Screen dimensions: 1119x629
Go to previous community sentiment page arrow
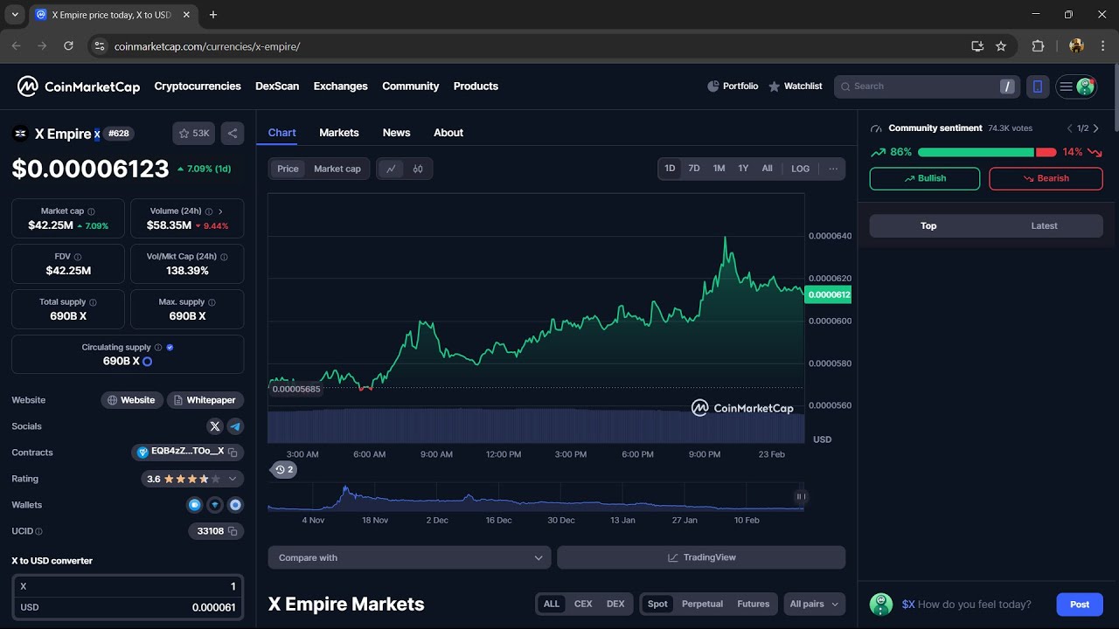1069,128
